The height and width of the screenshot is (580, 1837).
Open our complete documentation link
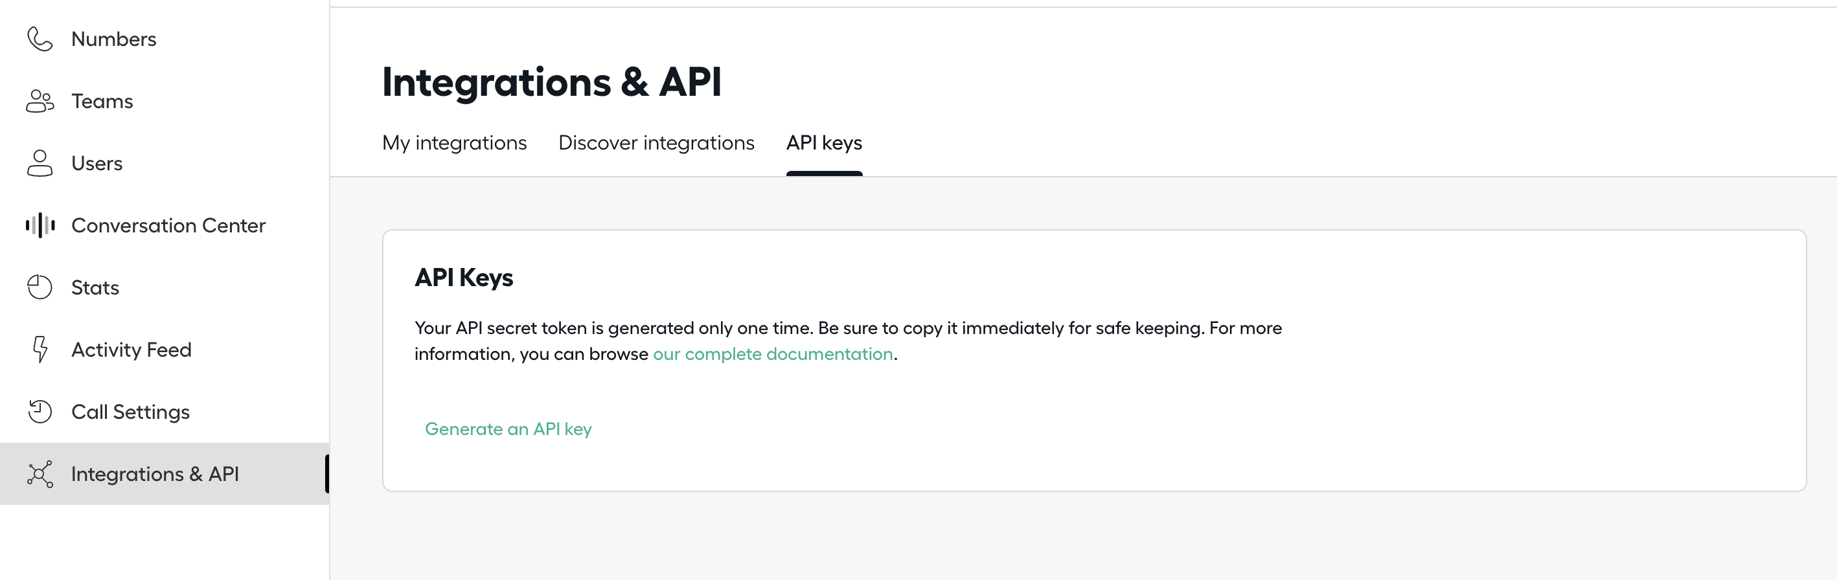click(x=773, y=354)
